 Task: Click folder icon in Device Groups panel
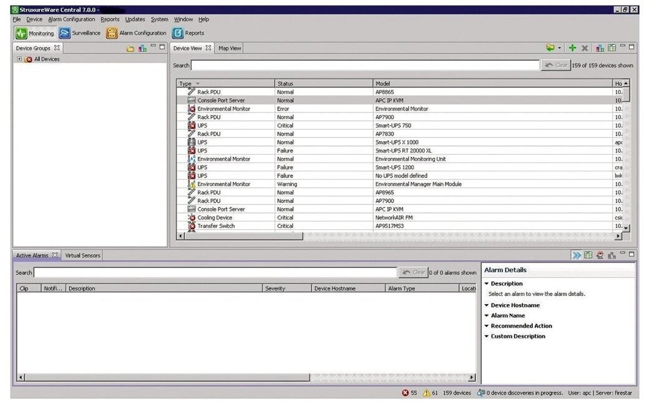point(130,49)
